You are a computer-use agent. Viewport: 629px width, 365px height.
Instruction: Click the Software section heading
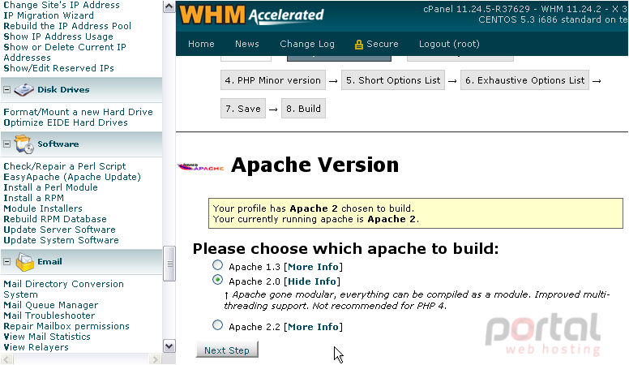tap(58, 144)
